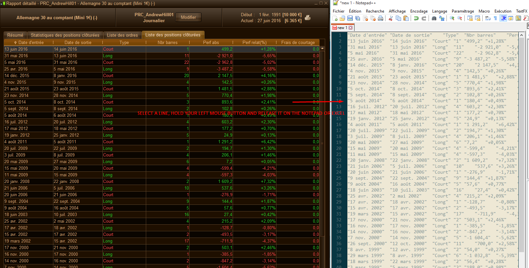Print the Notepad++ document via toolbar
529x268 pixels.
pos(381,19)
